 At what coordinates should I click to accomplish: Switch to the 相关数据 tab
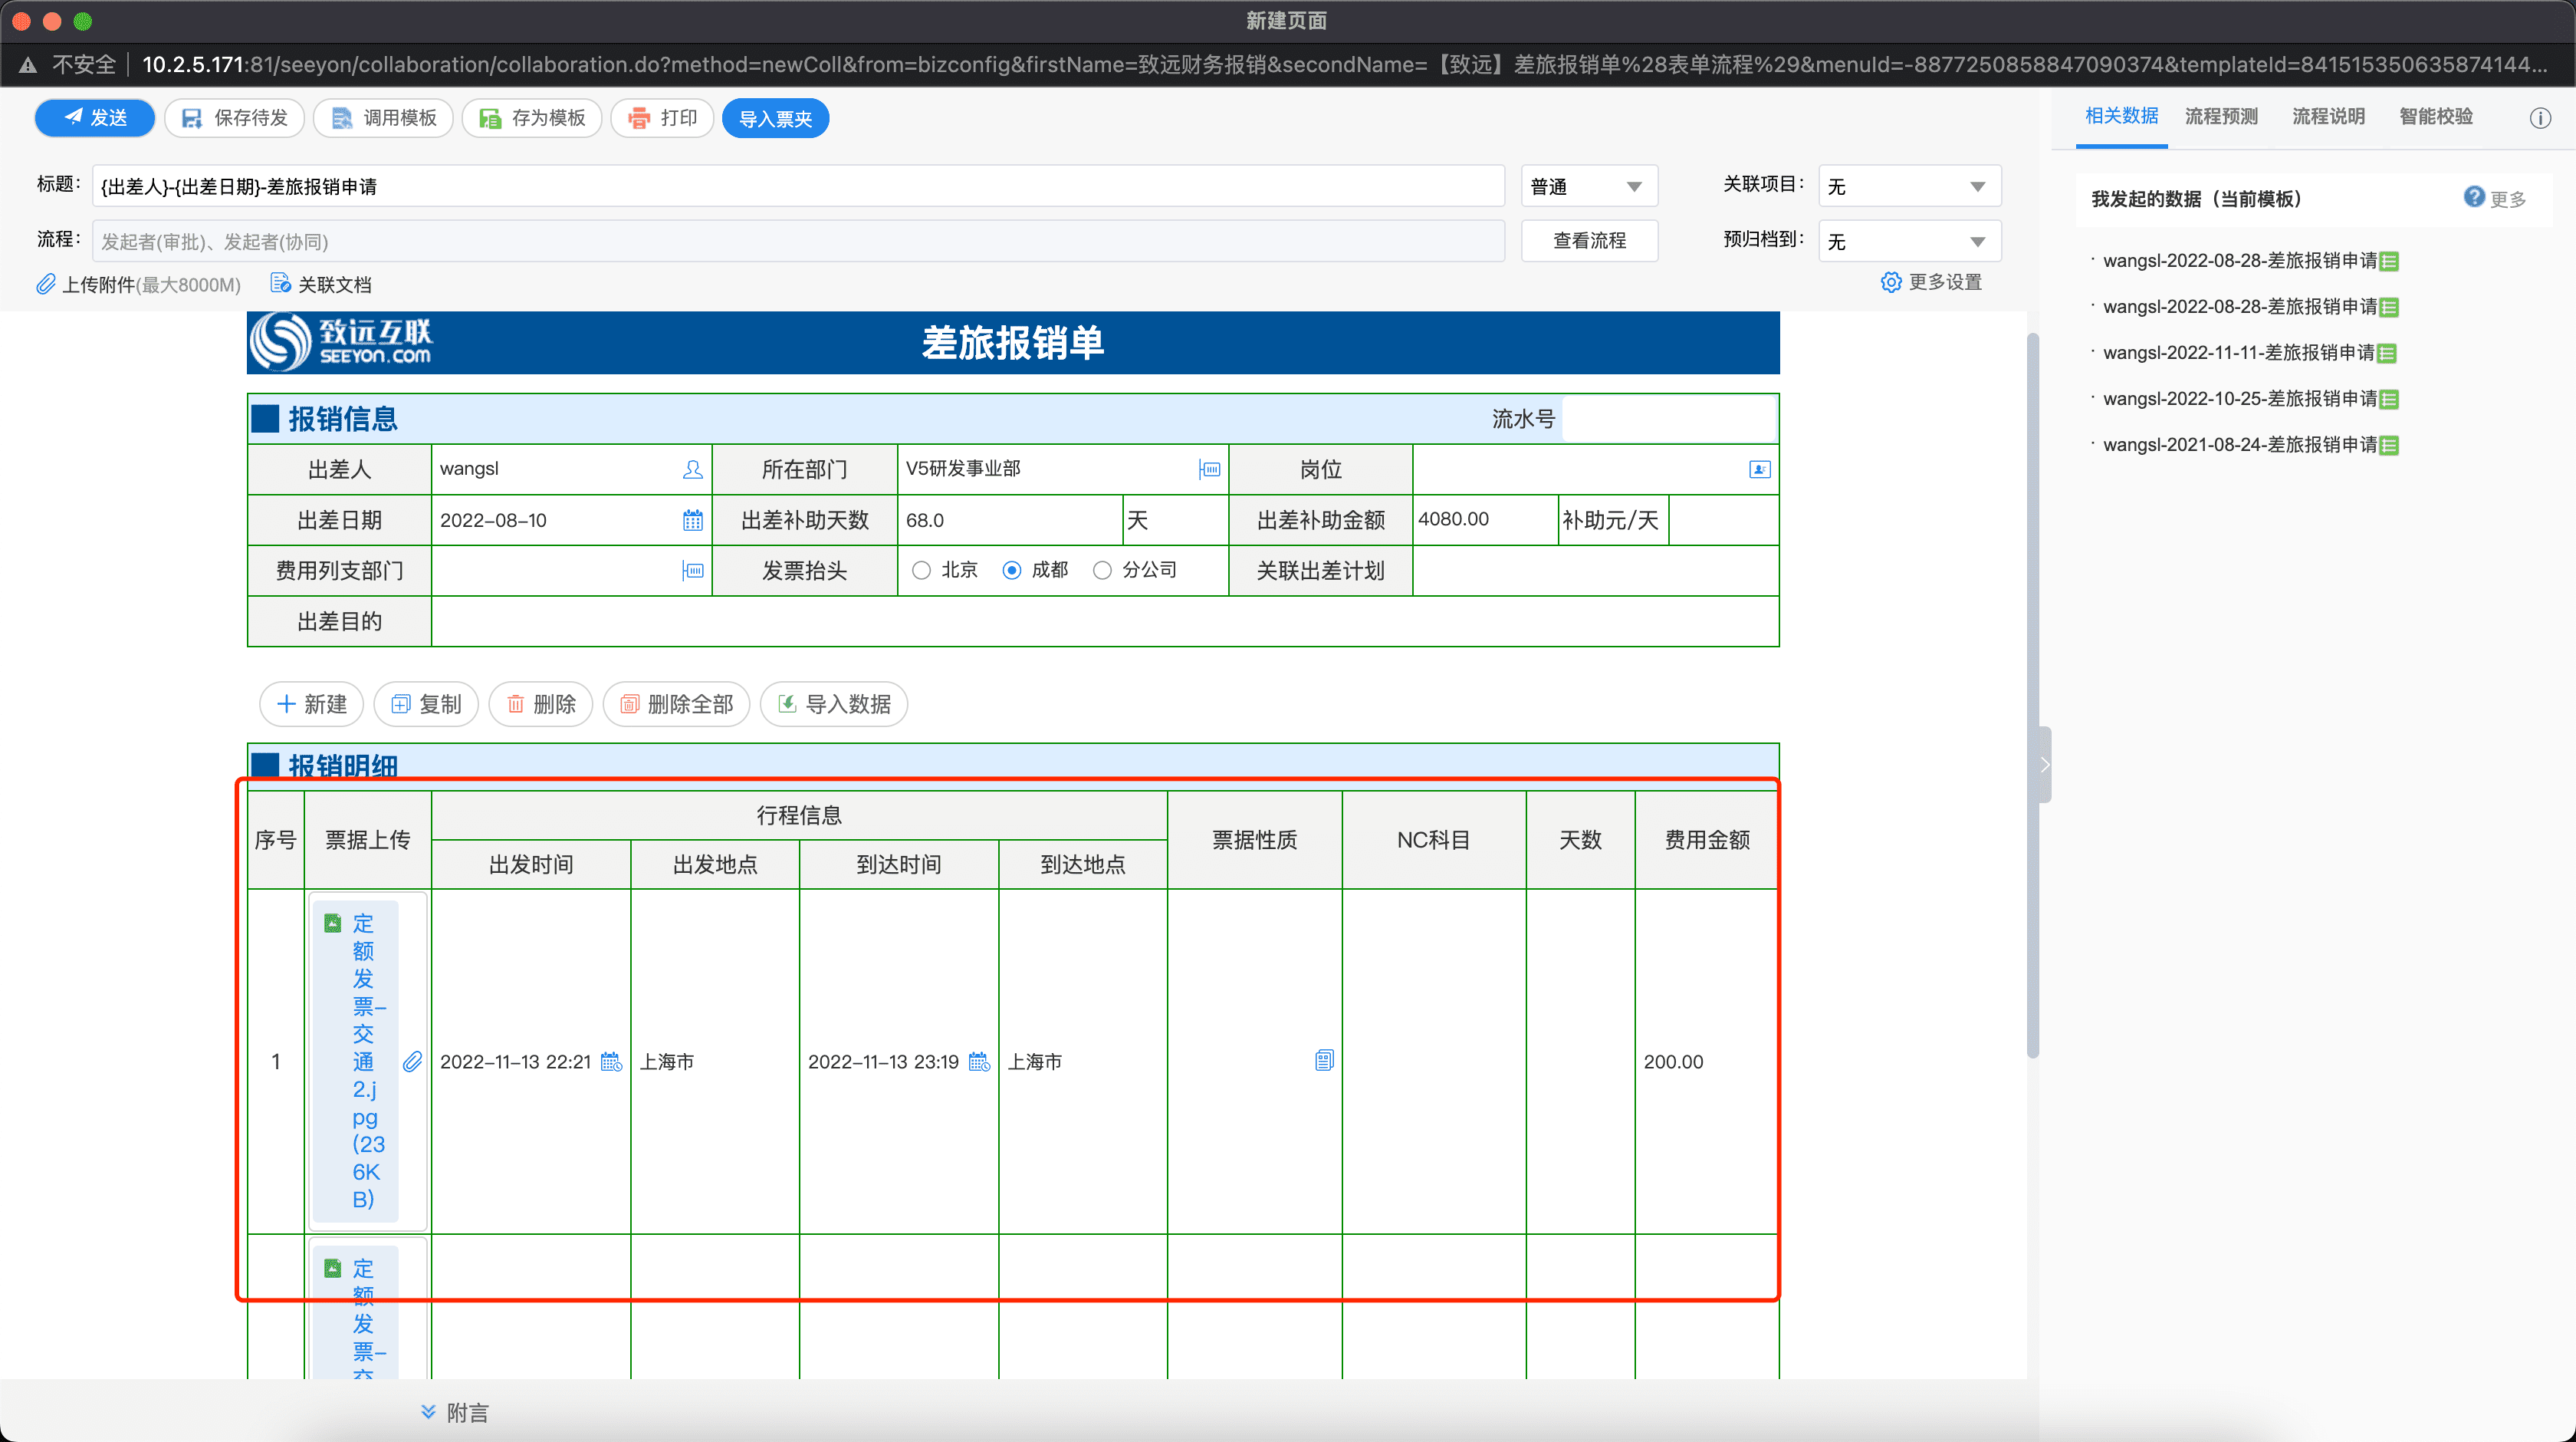[2121, 116]
